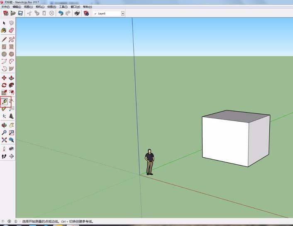The image size is (293, 226).
Task: Choose the Arc tool
Action: [x=4, y=62]
